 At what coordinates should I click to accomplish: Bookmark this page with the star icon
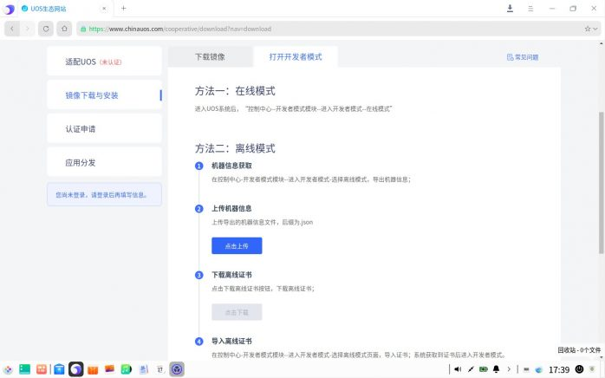pos(588,29)
